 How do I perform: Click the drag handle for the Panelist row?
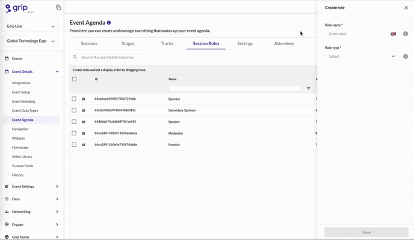[x=84, y=145]
